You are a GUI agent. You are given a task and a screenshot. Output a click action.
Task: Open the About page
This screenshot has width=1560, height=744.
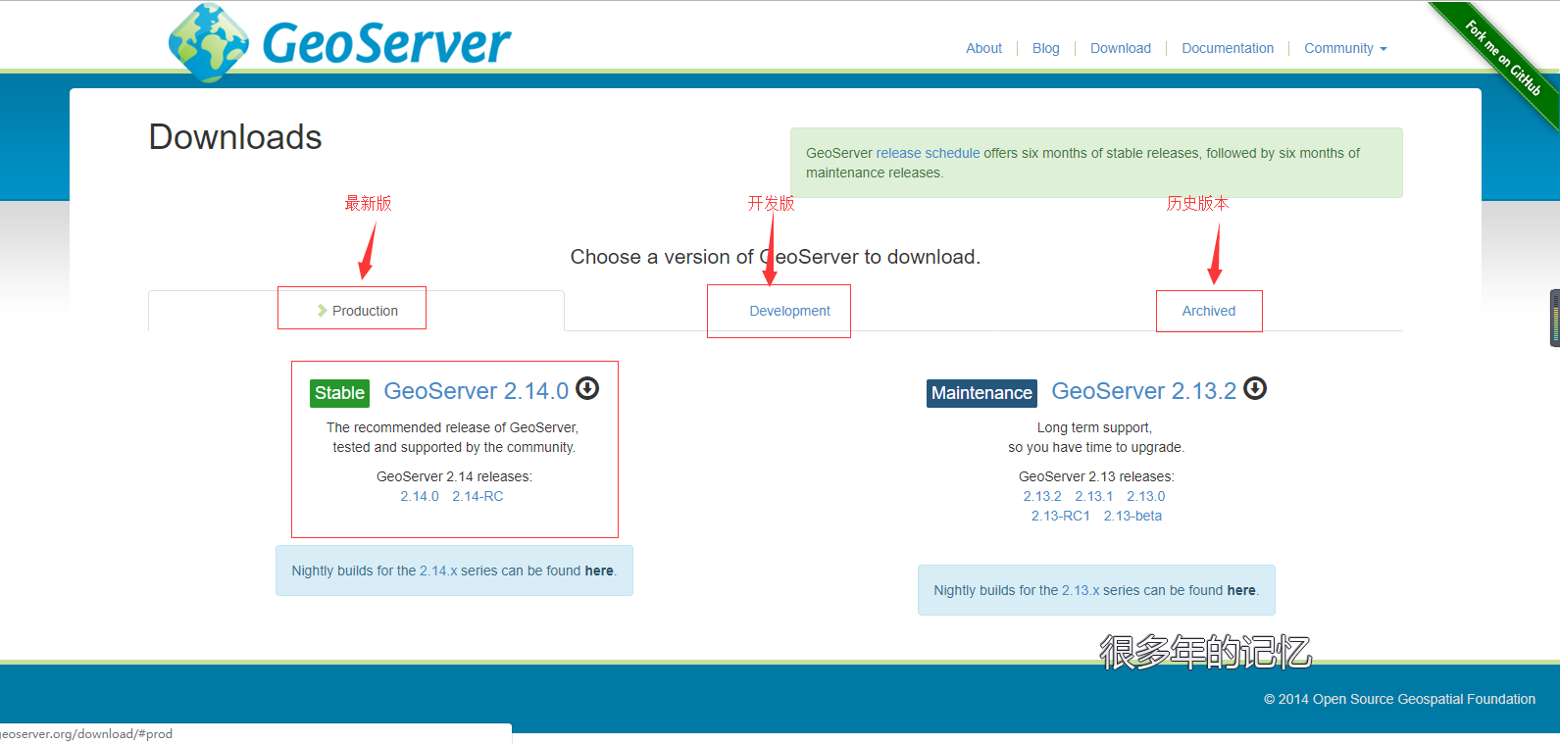[x=983, y=48]
